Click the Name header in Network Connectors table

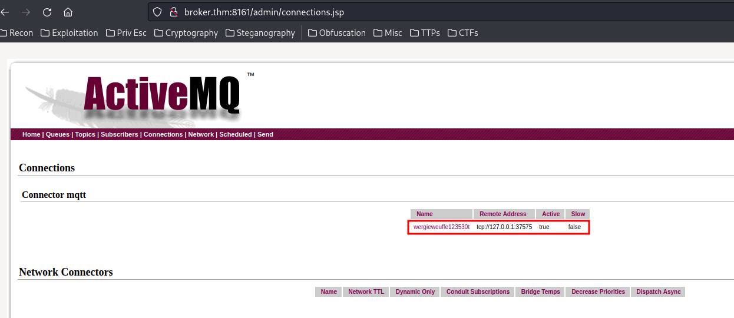coord(329,291)
